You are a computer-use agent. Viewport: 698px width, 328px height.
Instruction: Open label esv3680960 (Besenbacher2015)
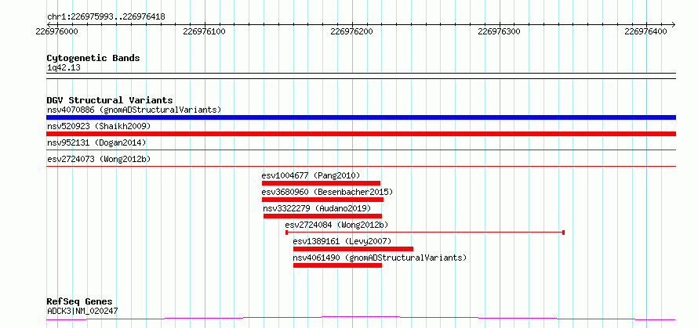pyautogui.click(x=327, y=192)
